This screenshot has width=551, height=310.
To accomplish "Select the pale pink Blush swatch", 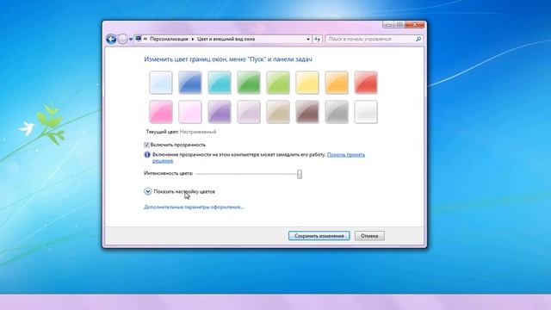I will tap(190, 112).
